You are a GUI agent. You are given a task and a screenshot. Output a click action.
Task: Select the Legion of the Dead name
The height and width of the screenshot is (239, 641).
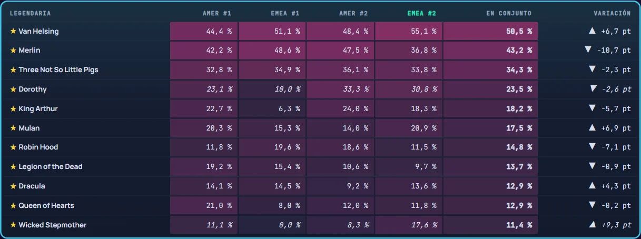pos(51,167)
